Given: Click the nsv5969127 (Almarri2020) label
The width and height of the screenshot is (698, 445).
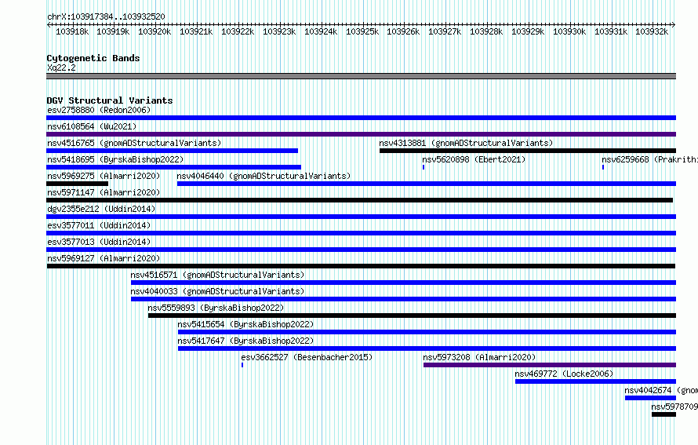Looking at the screenshot, I should [104, 258].
